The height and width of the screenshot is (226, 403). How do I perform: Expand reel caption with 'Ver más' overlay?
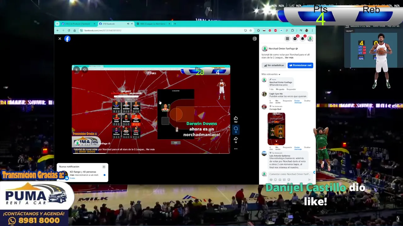(x=150, y=149)
